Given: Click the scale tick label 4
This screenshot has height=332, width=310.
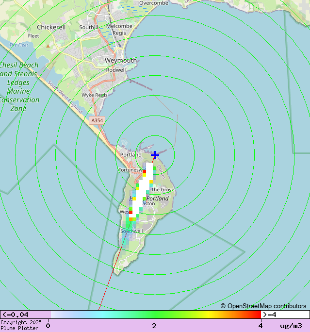Looking at the screenshot, I should [261, 326].
